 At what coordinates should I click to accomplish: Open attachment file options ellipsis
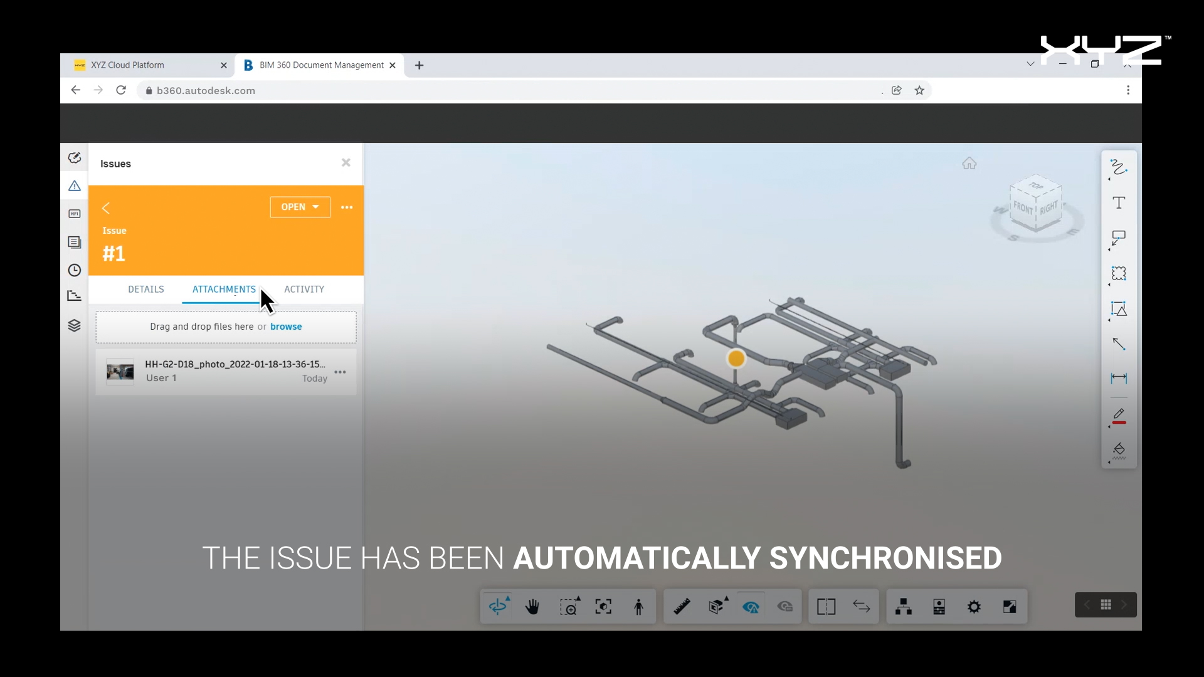(x=340, y=372)
